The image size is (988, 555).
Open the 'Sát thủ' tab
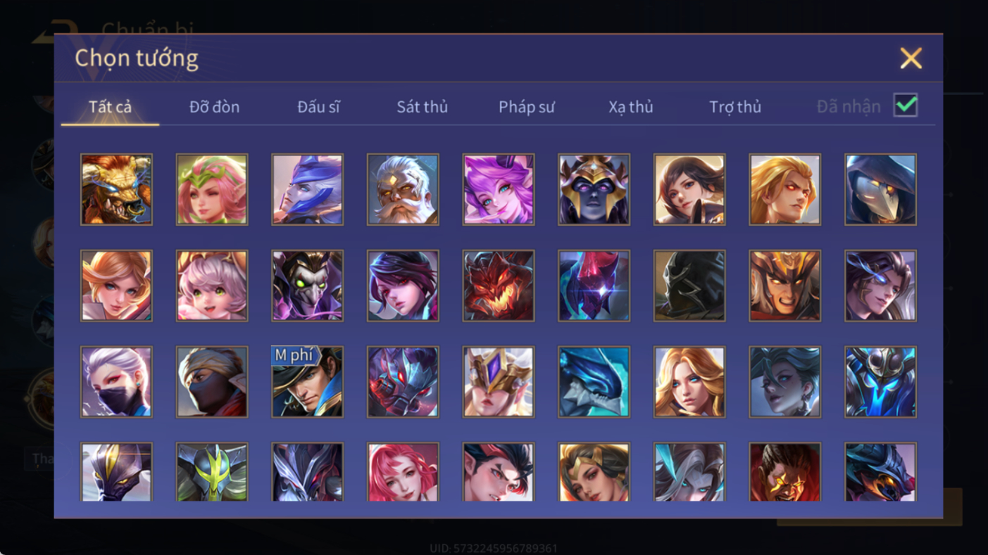(x=422, y=107)
